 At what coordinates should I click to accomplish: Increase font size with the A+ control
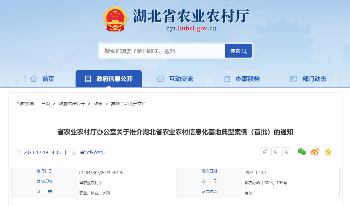tap(264, 152)
